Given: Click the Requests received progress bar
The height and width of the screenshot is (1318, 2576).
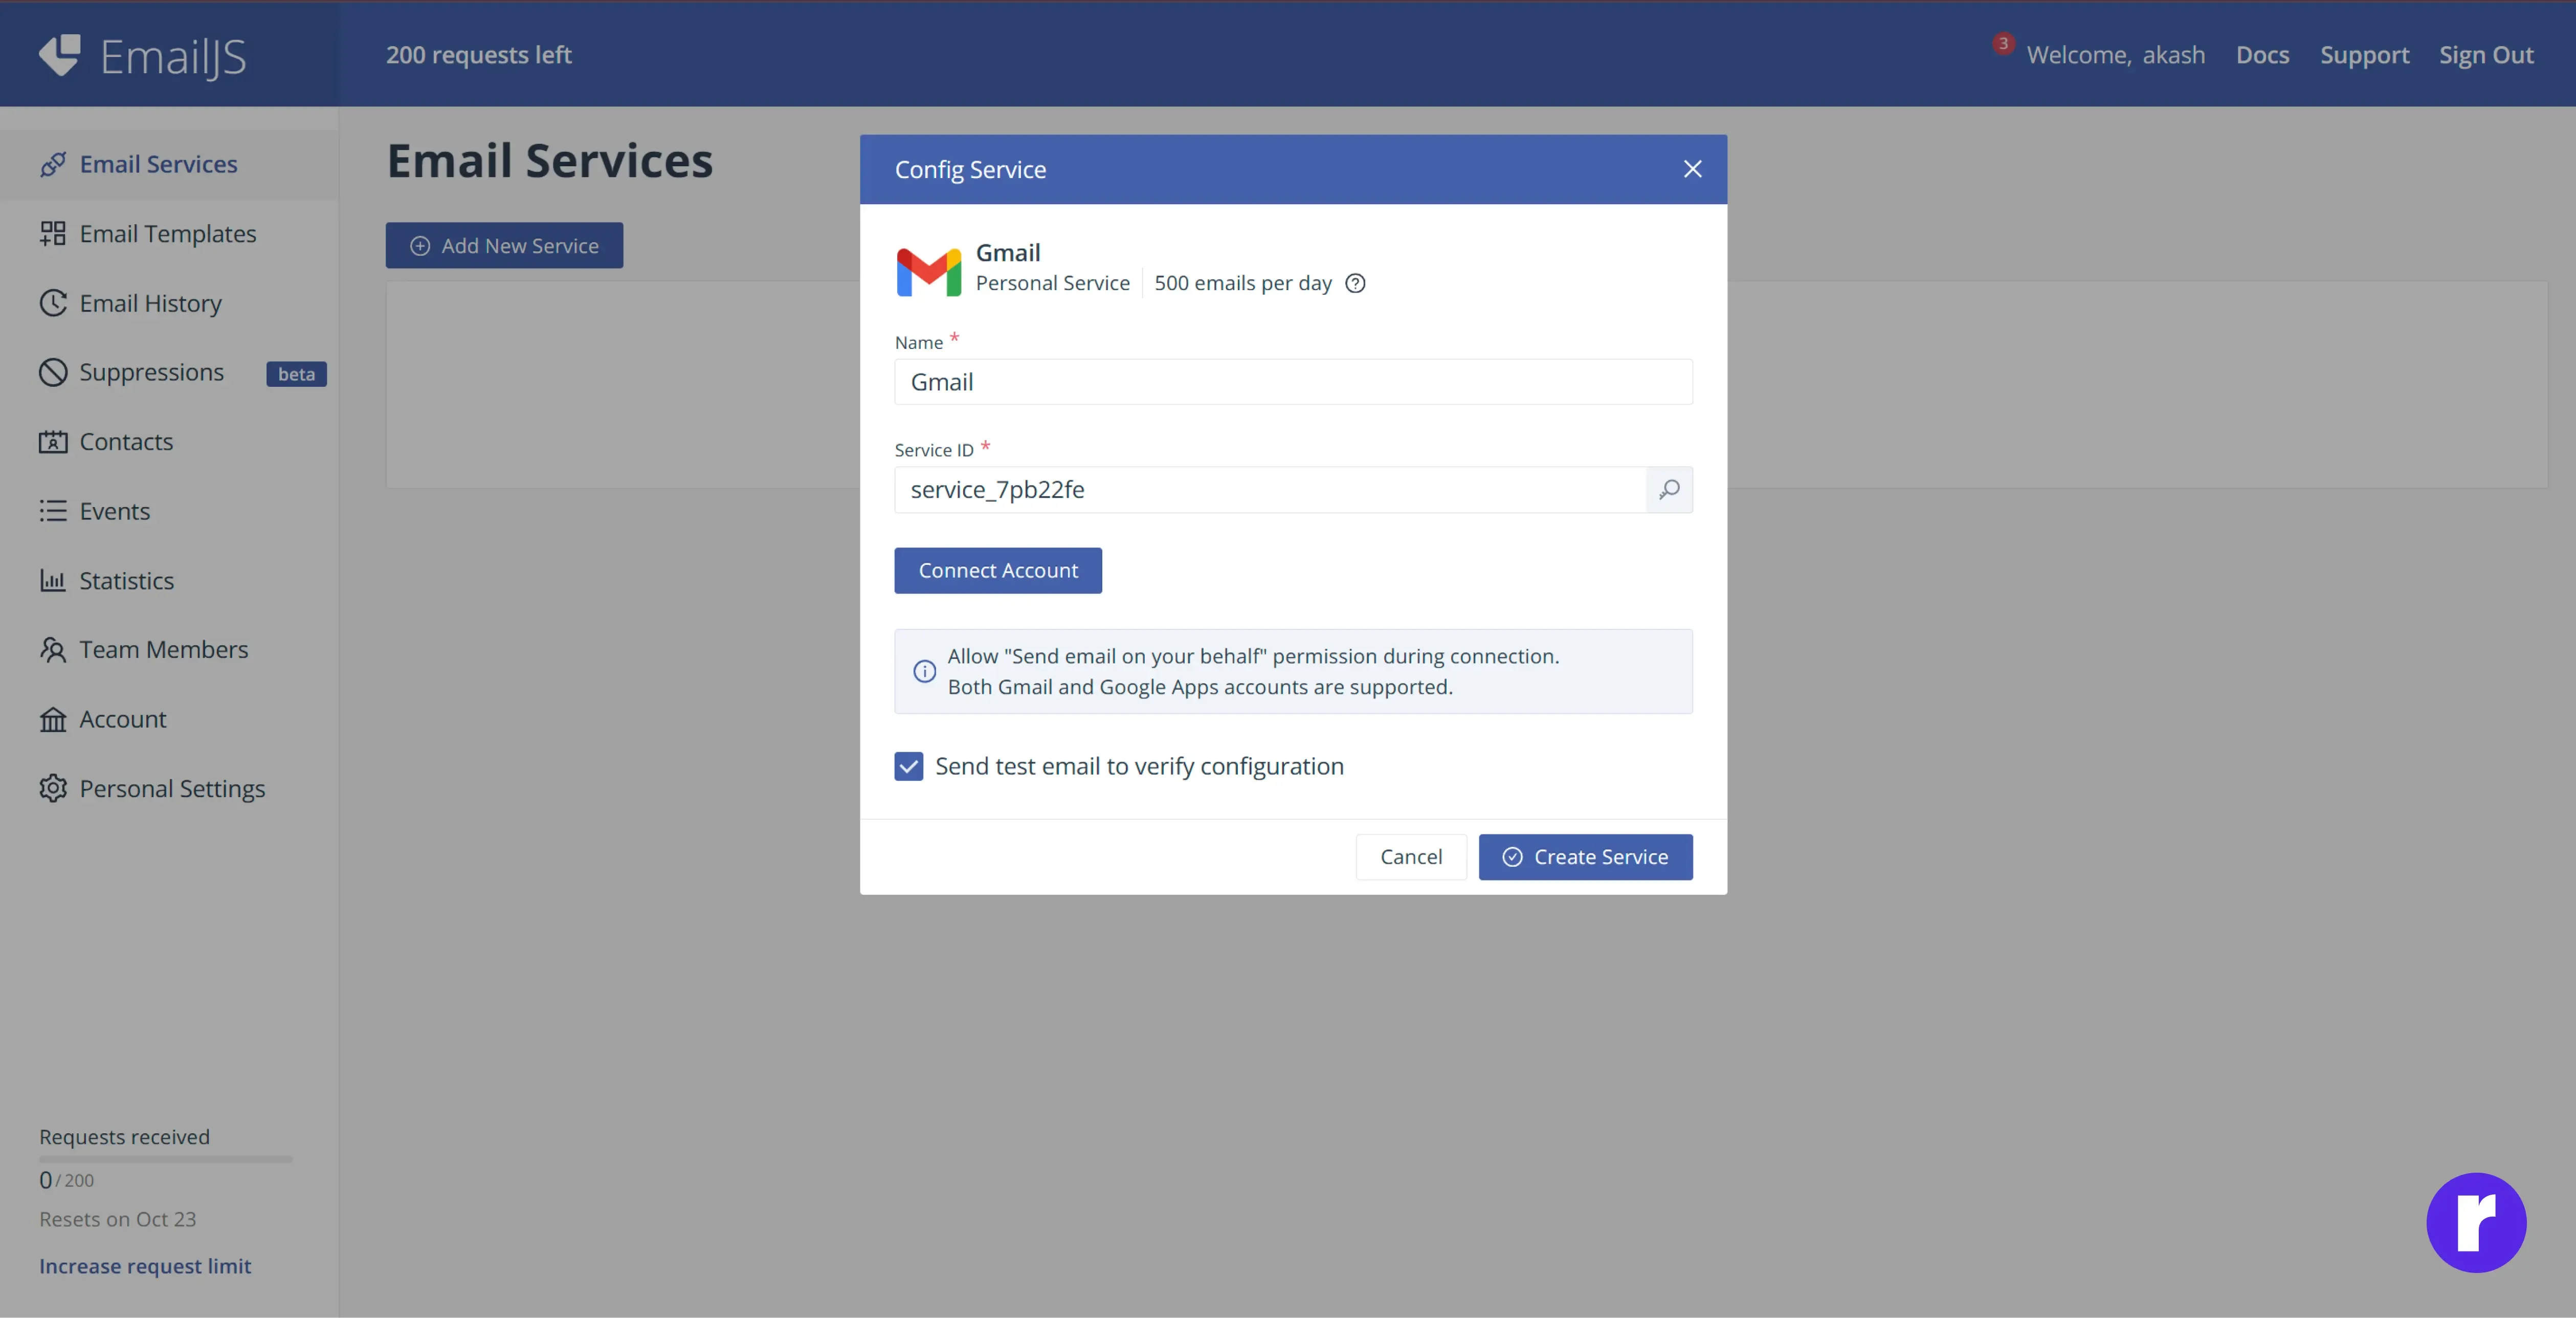Looking at the screenshot, I should click(166, 1159).
